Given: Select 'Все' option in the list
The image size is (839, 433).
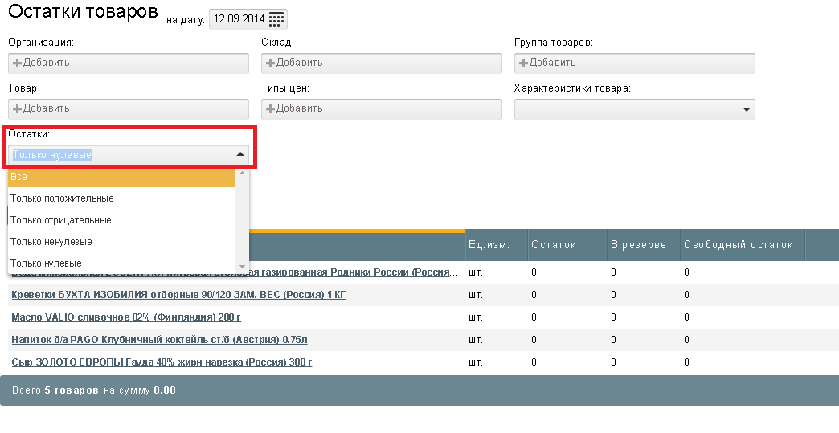Looking at the screenshot, I should coord(122,177).
